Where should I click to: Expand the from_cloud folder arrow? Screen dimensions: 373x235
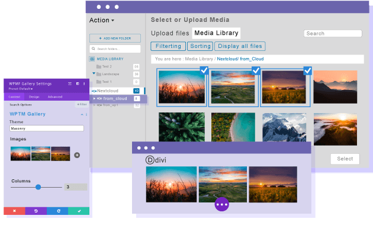click(x=95, y=98)
